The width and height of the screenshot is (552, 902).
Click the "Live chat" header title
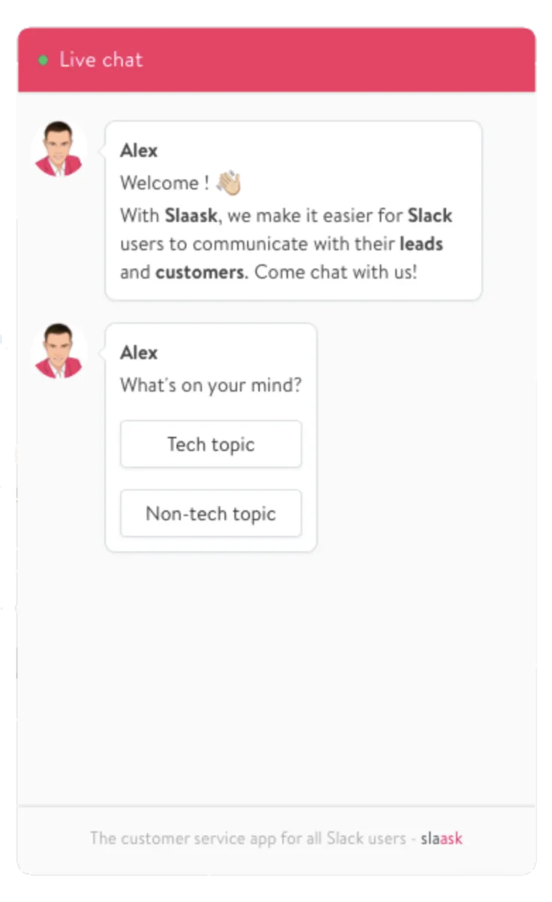(101, 60)
